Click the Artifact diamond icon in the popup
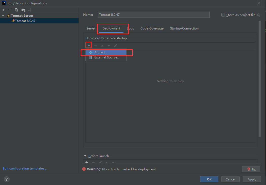266x185 pixels. pos(91,52)
